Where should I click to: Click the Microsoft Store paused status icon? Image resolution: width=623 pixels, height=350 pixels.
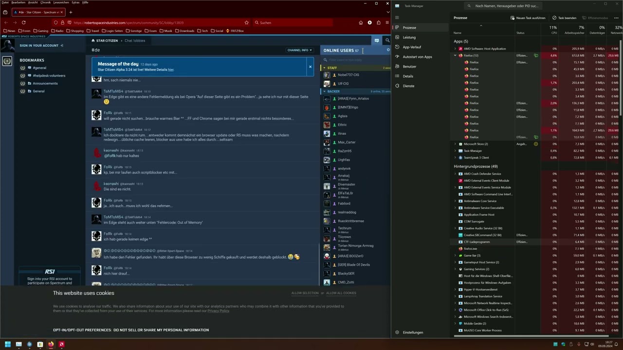tap(536, 144)
